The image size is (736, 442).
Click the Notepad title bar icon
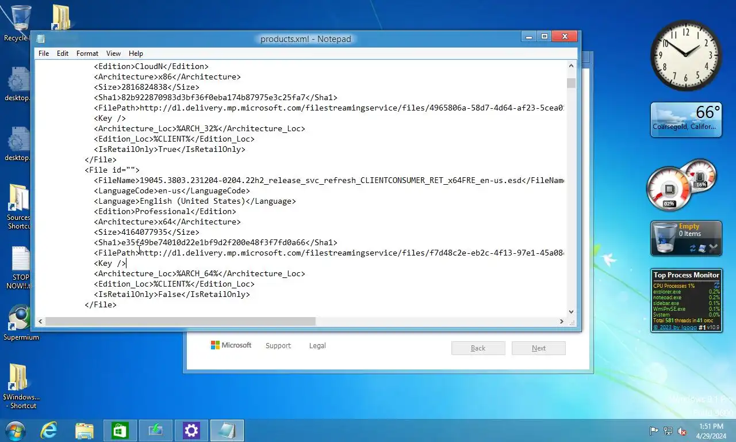point(40,39)
